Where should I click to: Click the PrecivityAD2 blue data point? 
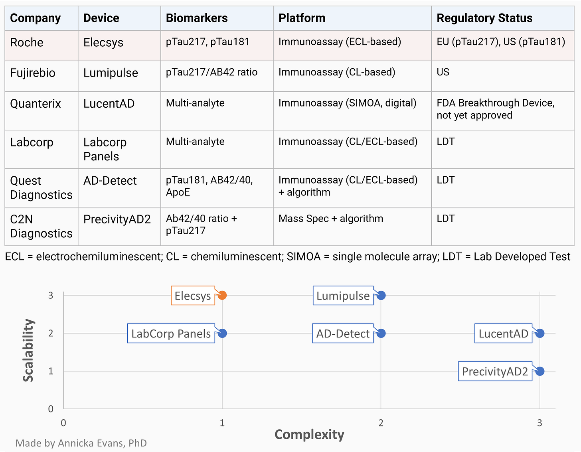[x=539, y=371]
